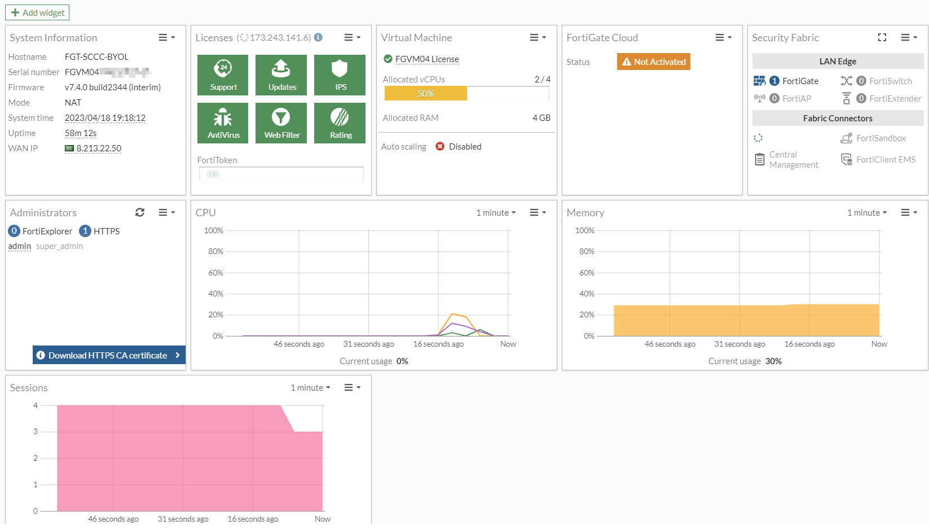Change the Memory widget time interval
929x529 pixels.
(x=866, y=213)
